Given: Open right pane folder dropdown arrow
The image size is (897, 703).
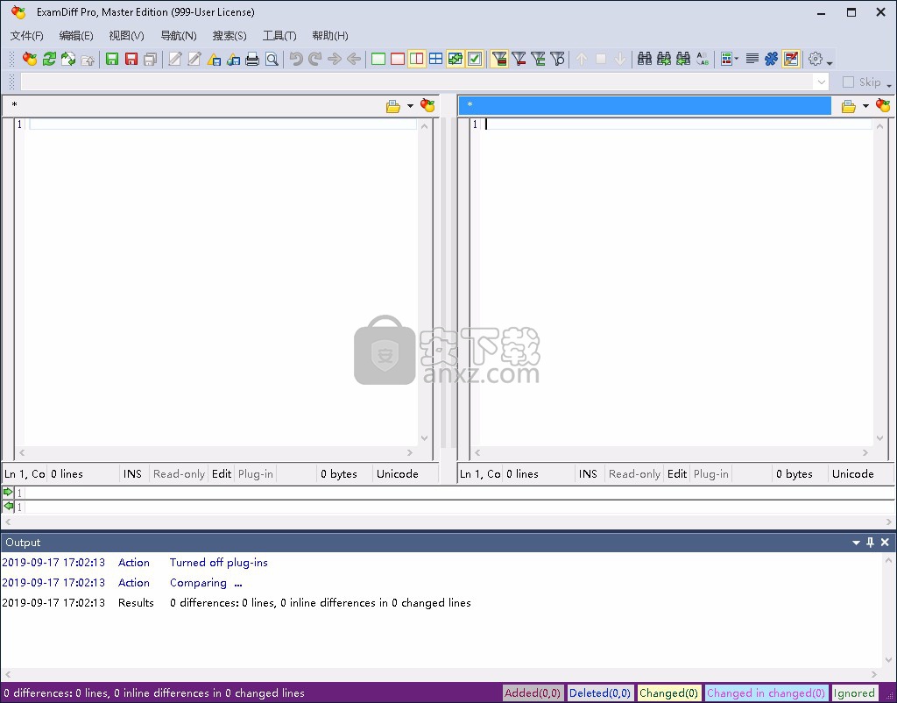Looking at the screenshot, I should 865,106.
